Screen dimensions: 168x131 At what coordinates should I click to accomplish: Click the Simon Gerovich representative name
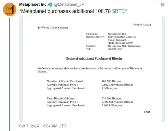(x=117, y=40)
